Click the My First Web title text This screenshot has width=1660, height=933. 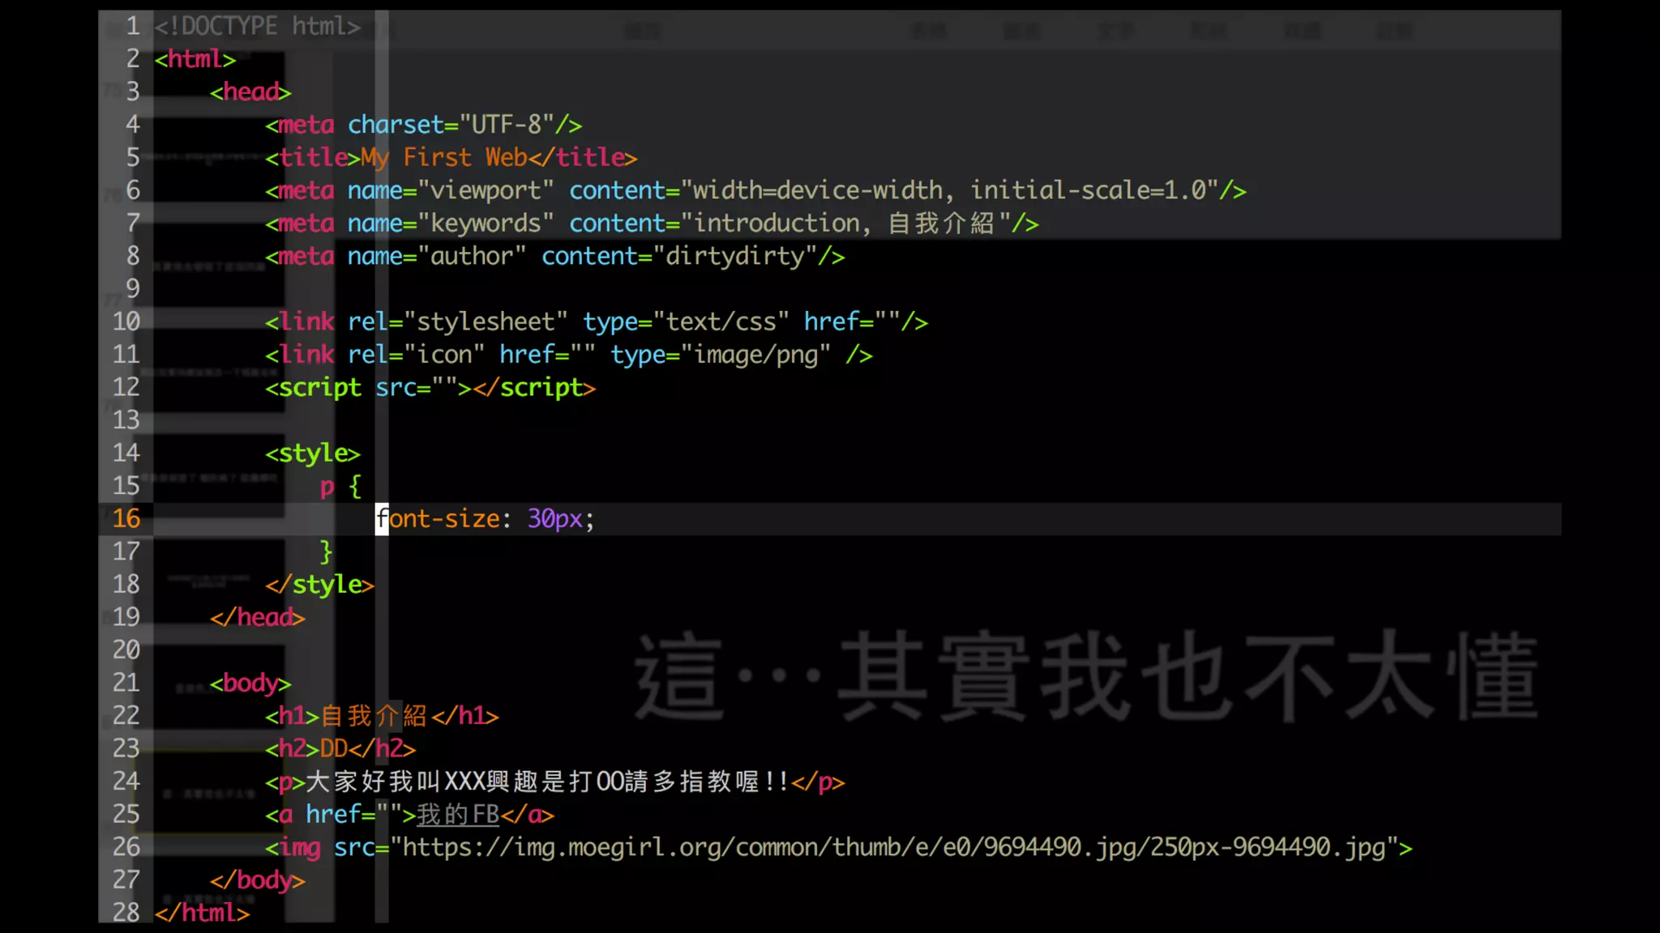(x=443, y=157)
